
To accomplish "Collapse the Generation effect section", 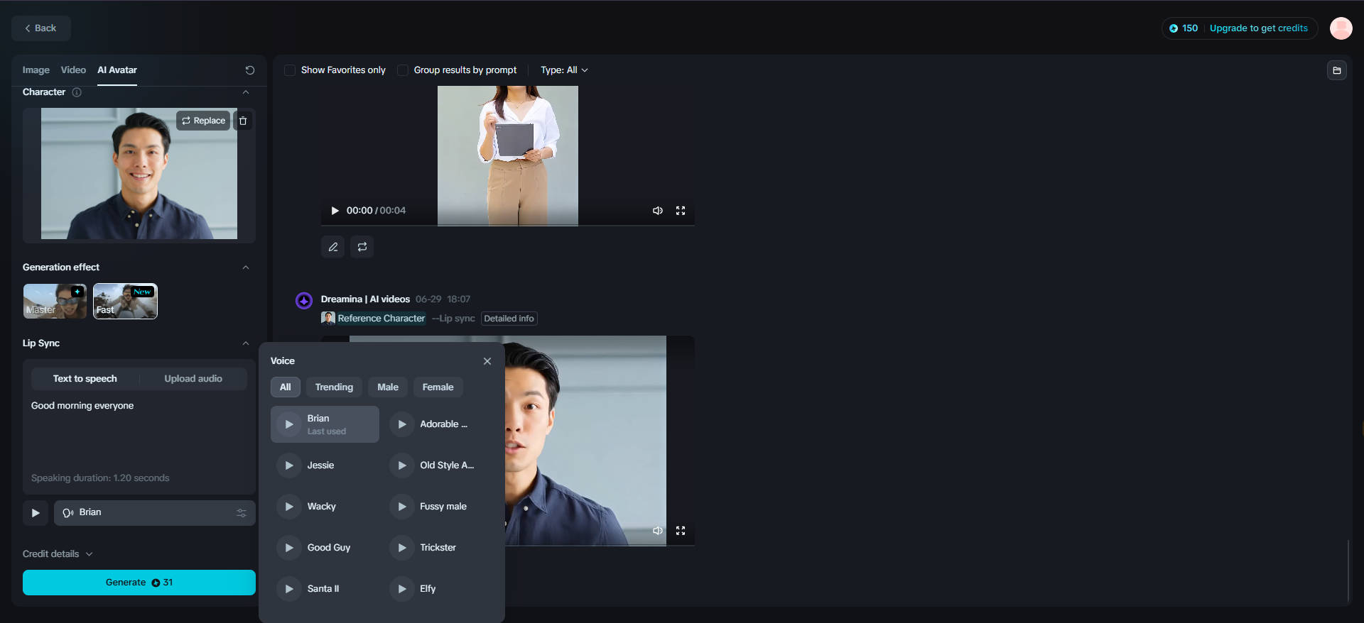I will pyautogui.click(x=246, y=268).
